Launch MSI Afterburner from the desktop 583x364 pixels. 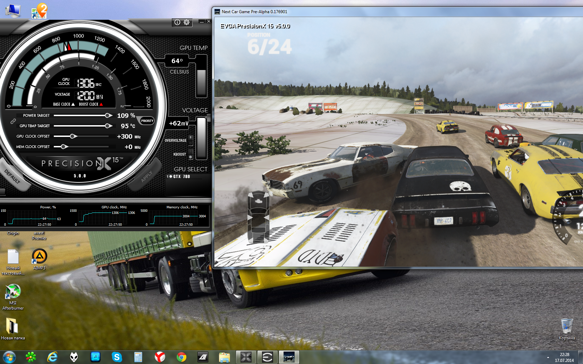[13, 297]
